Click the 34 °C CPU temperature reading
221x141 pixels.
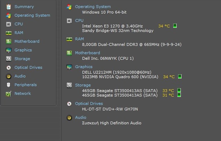coord(164,26)
